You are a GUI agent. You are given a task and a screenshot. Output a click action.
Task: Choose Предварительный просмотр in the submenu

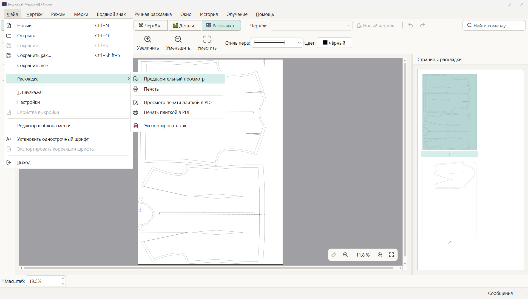coord(179,79)
